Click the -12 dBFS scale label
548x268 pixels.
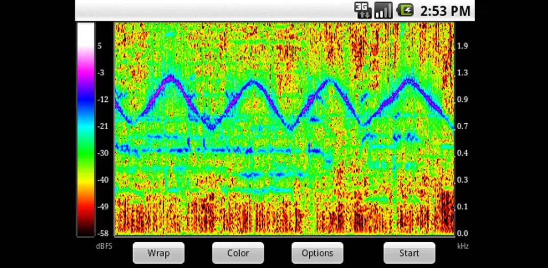click(102, 99)
